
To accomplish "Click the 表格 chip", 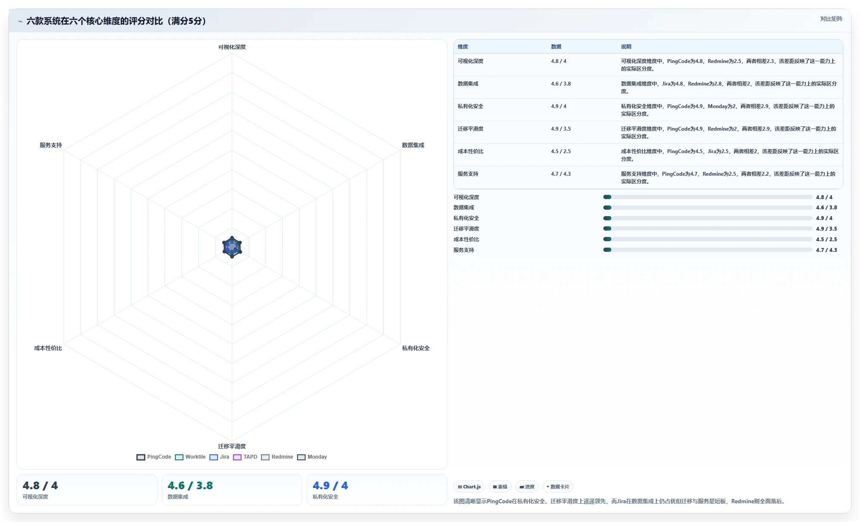I will click(500, 487).
